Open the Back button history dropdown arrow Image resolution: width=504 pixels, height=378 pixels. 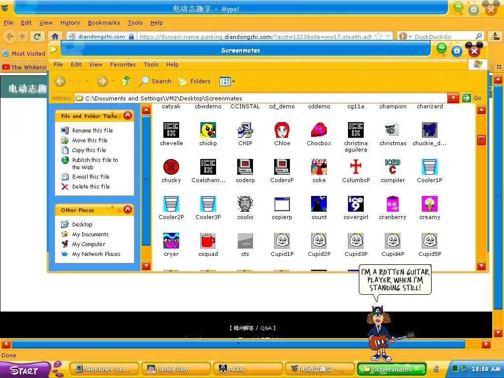pos(88,81)
